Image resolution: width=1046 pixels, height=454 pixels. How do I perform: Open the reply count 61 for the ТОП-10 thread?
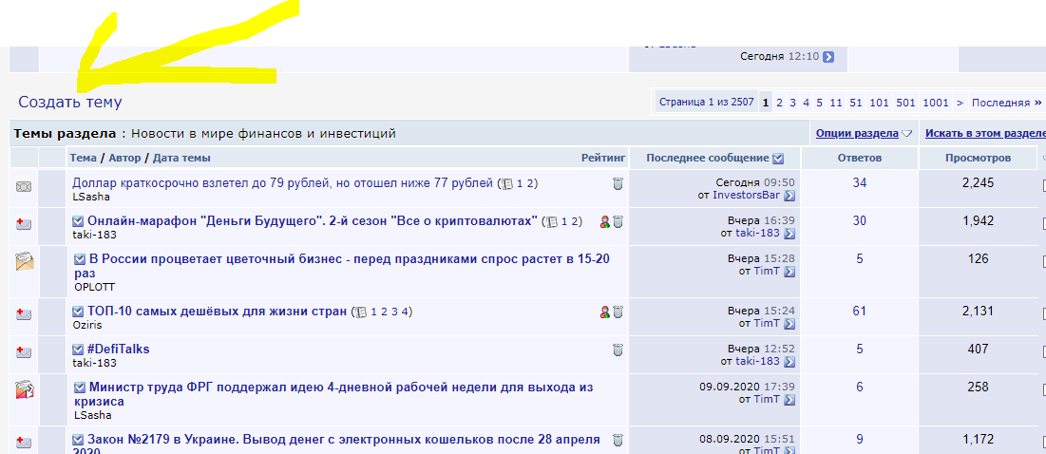coord(859,311)
